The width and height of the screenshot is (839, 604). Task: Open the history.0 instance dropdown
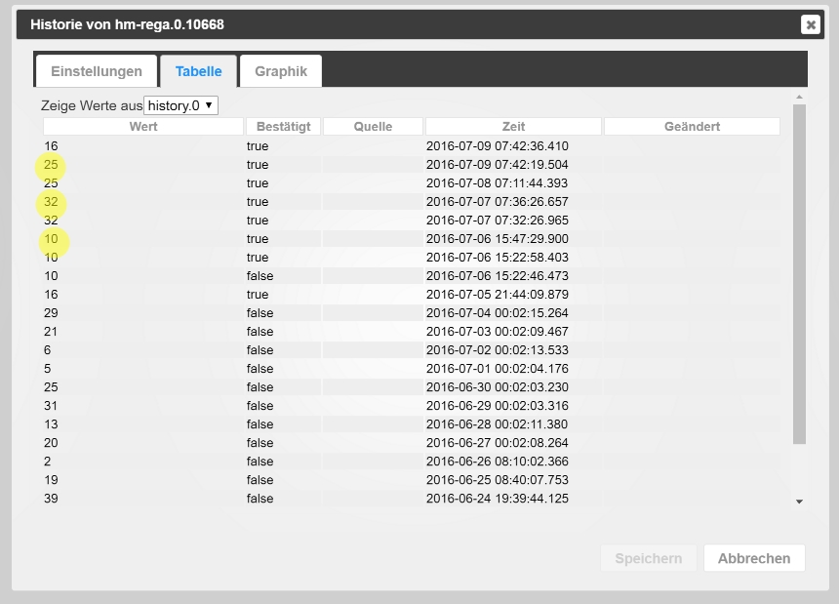coord(180,105)
